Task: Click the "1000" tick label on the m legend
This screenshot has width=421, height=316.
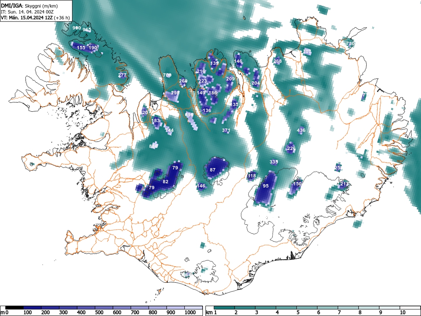Action: point(190,313)
